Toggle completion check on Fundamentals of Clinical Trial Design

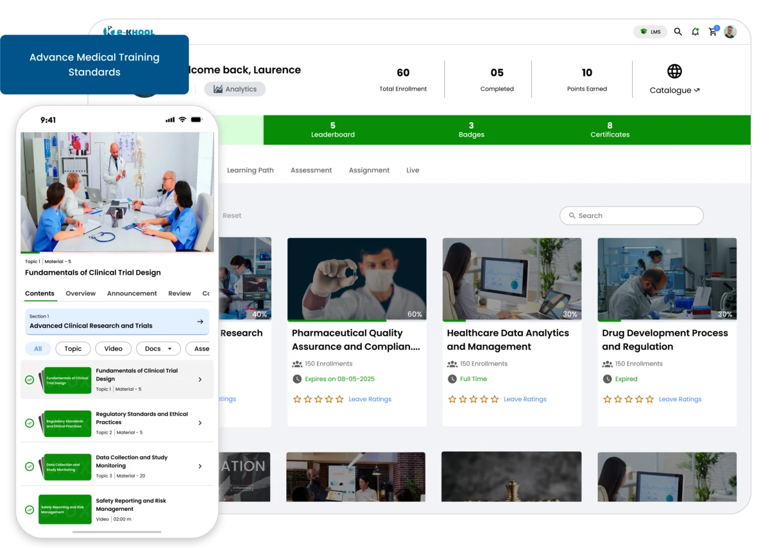click(x=30, y=380)
